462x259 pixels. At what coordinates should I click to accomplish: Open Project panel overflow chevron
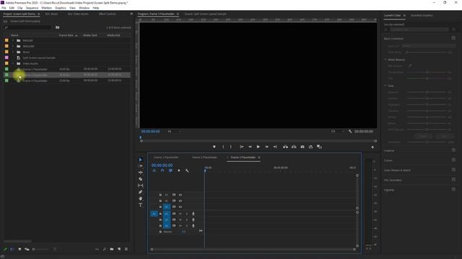pyautogui.click(x=131, y=14)
